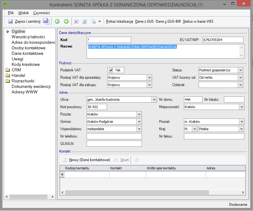This screenshot has height=211, width=253.
Task: Open the Województwo dropdown
Action: point(139,129)
